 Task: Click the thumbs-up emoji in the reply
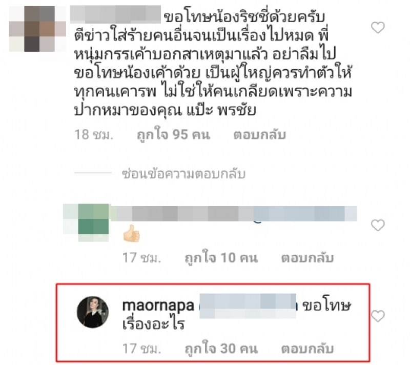coord(131,233)
